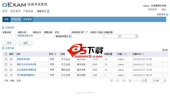The image size is (170, 102).
Task: Open 乔布斯演讲随堂考 paper link
Action: [x=27, y=75]
